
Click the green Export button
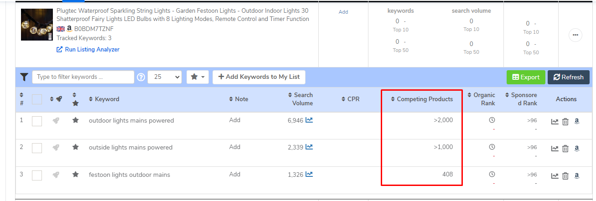tap(525, 77)
